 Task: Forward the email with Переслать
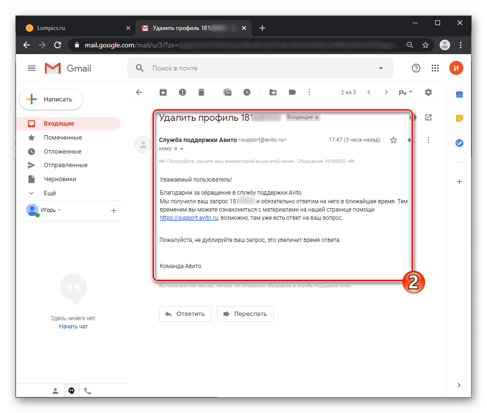[x=245, y=314]
